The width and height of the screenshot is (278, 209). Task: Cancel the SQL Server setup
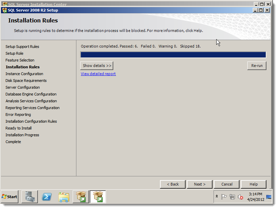[x=227, y=184]
